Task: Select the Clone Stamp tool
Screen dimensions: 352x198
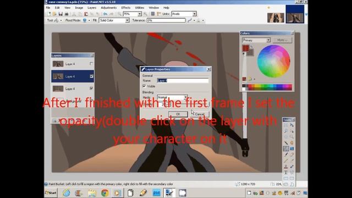Action: (286, 167)
